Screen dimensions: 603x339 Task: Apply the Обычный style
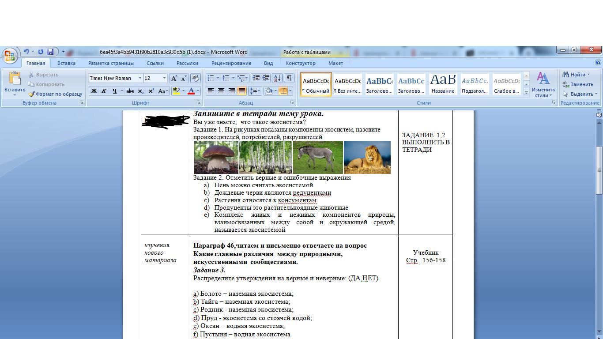(316, 84)
